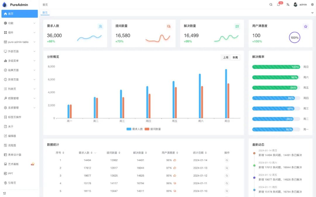Expand the 系统管理 sidebar menu

coord(20,108)
